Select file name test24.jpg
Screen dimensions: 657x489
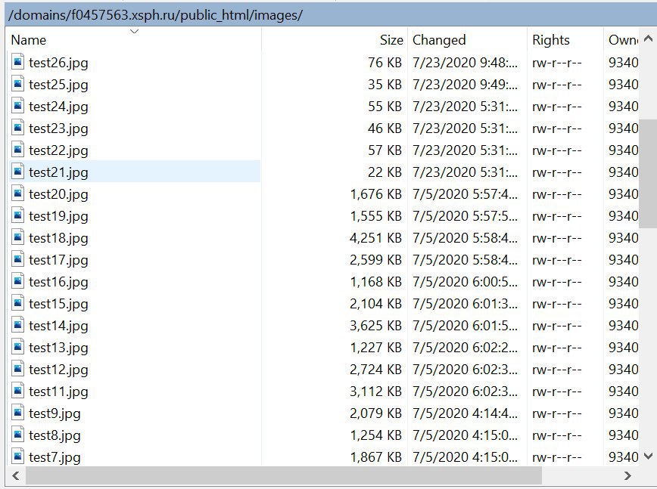(59, 107)
